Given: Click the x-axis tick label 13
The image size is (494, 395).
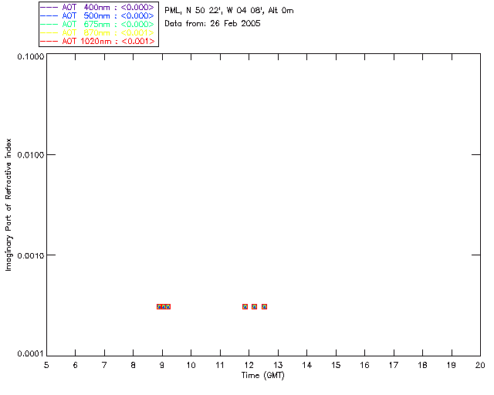Looking at the screenshot, I should tap(278, 365).
